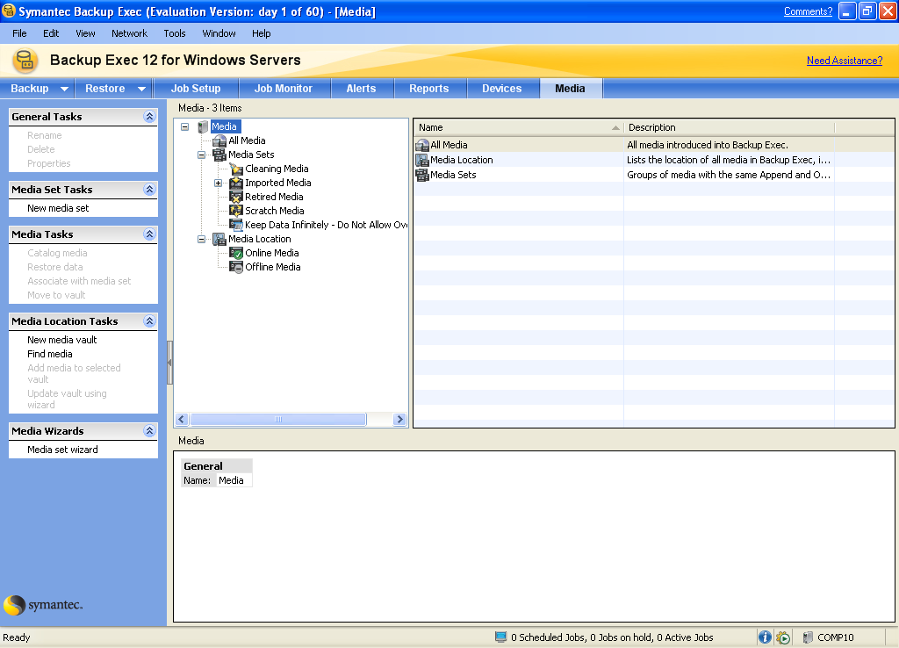Click the Scratch Media icon in tree
Viewport: 899px width, 648px height.
[236, 211]
